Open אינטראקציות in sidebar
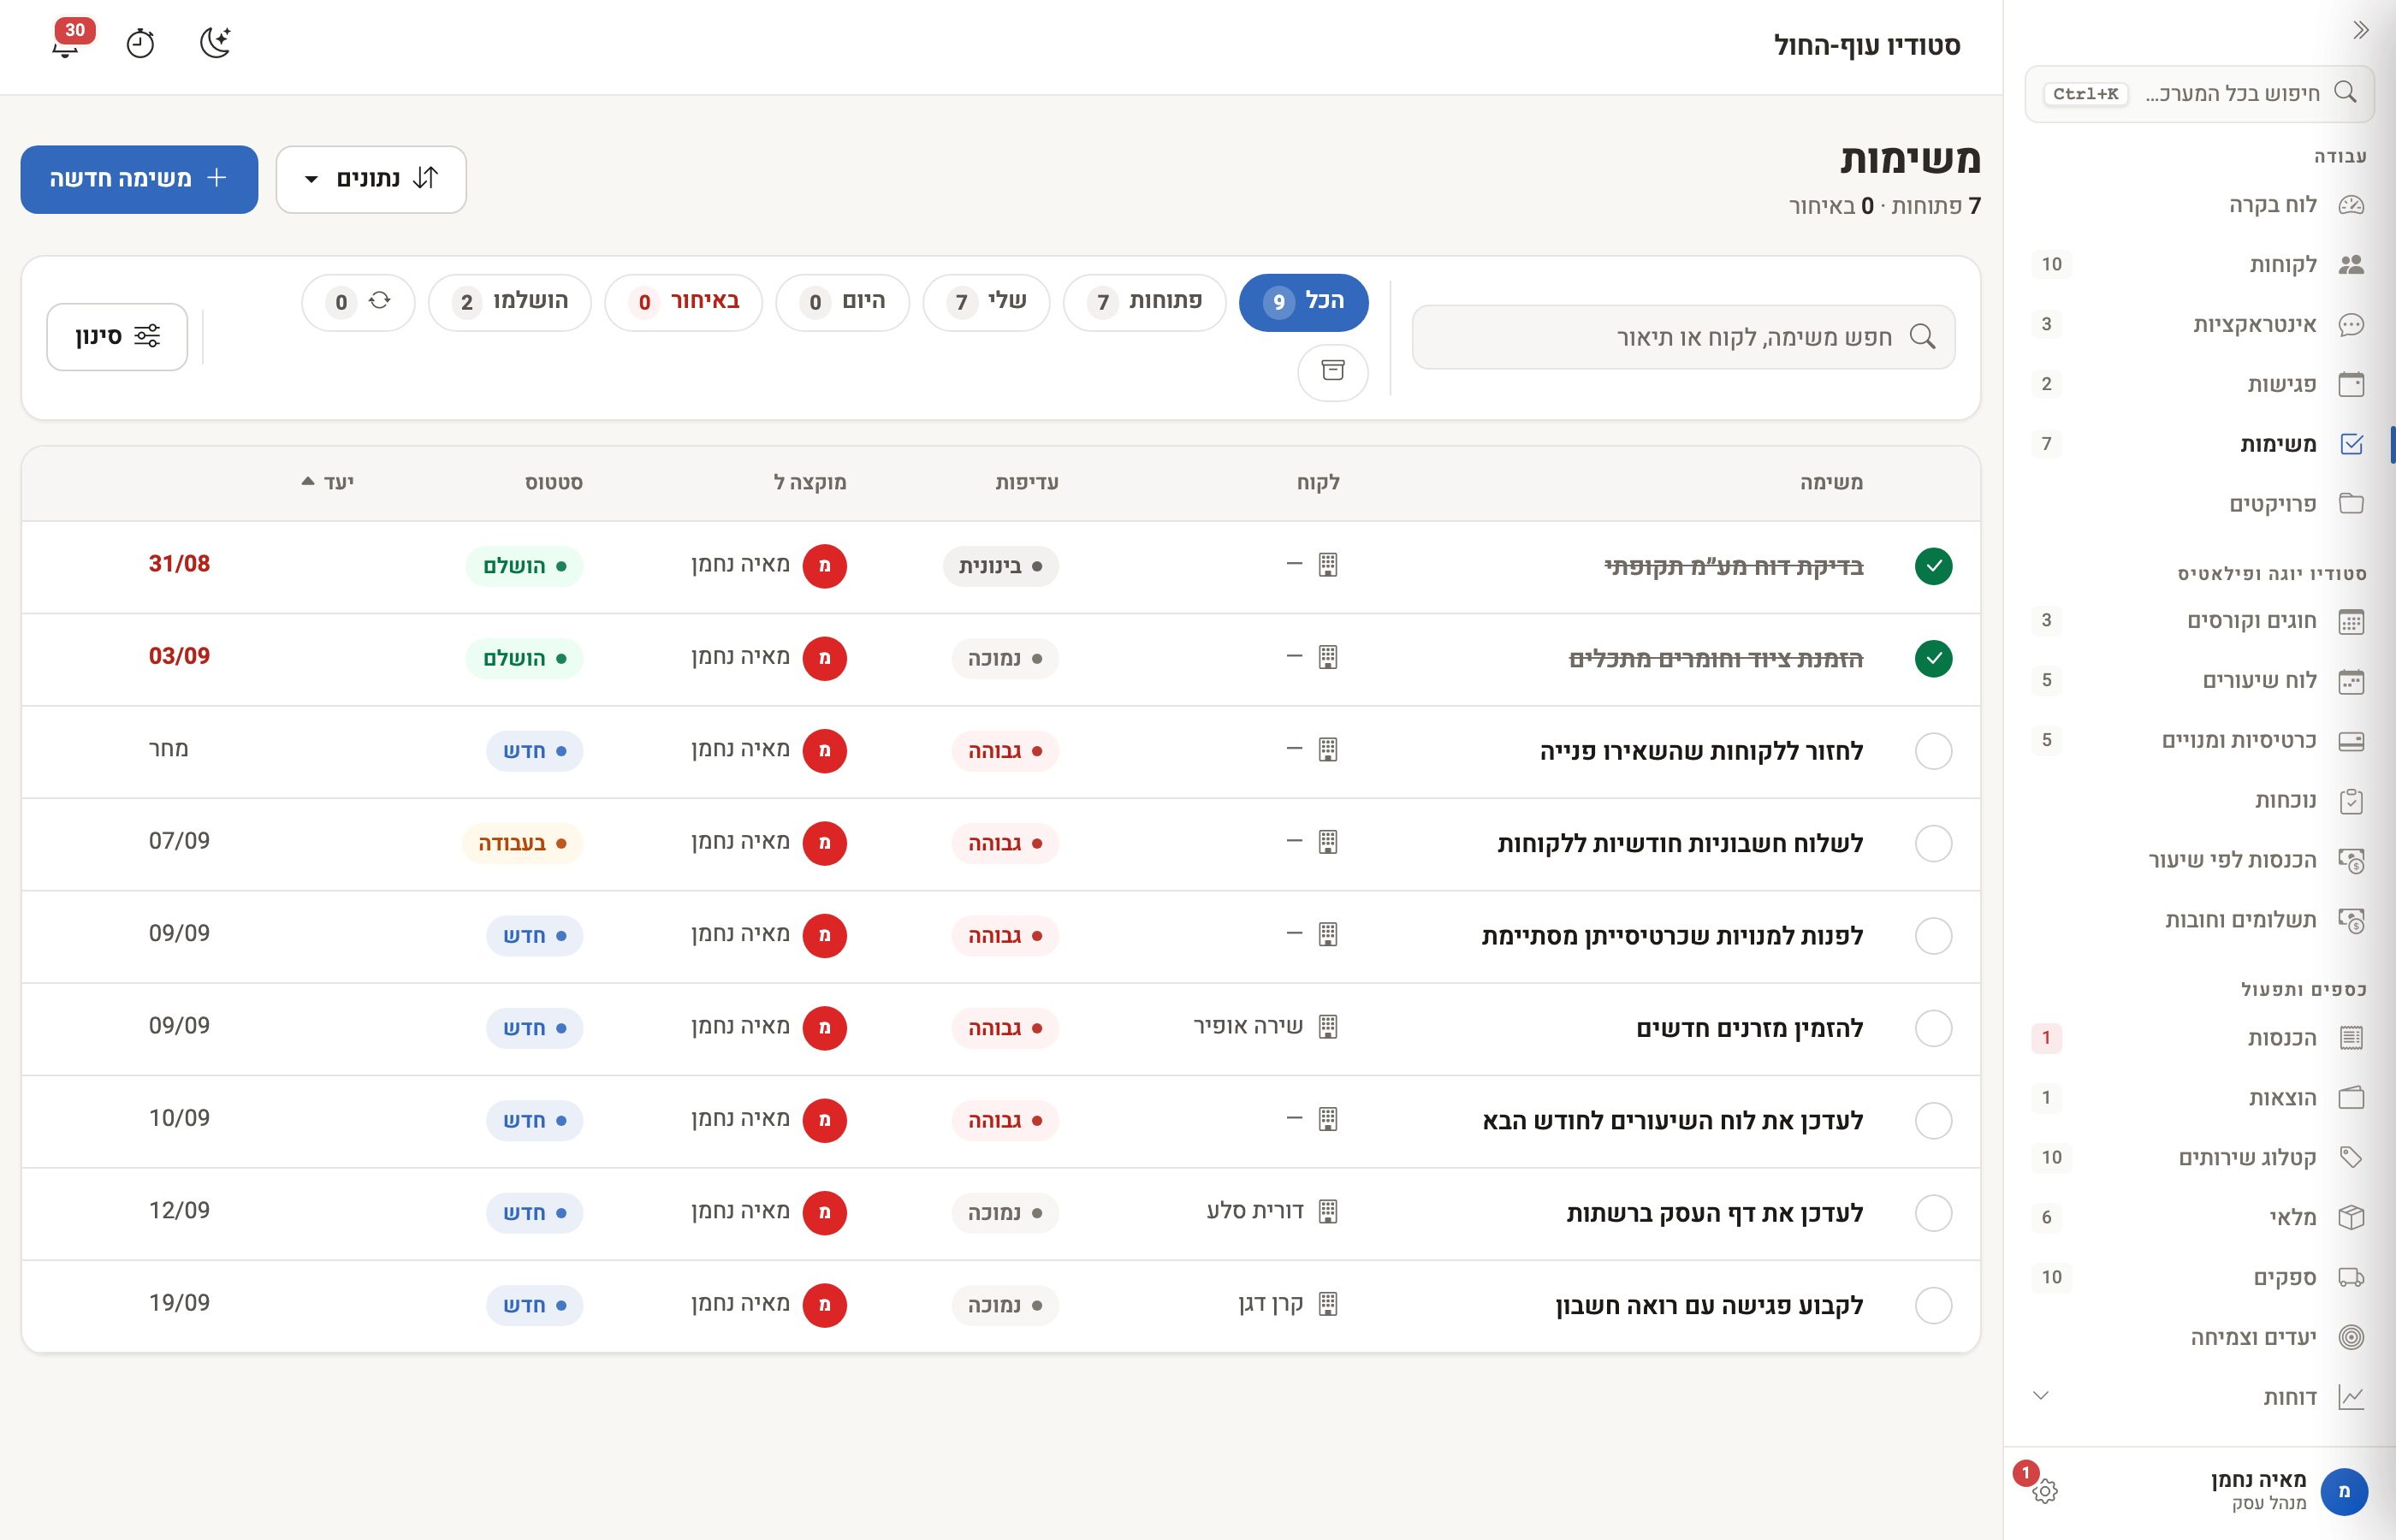The height and width of the screenshot is (1540, 2396). [2200, 324]
